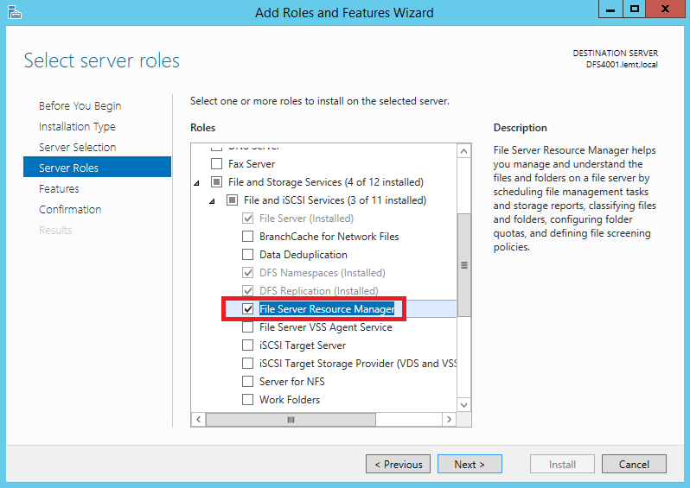This screenshot has width=690, height=488.
Task: Click the Cancel button
Action: 634,465
